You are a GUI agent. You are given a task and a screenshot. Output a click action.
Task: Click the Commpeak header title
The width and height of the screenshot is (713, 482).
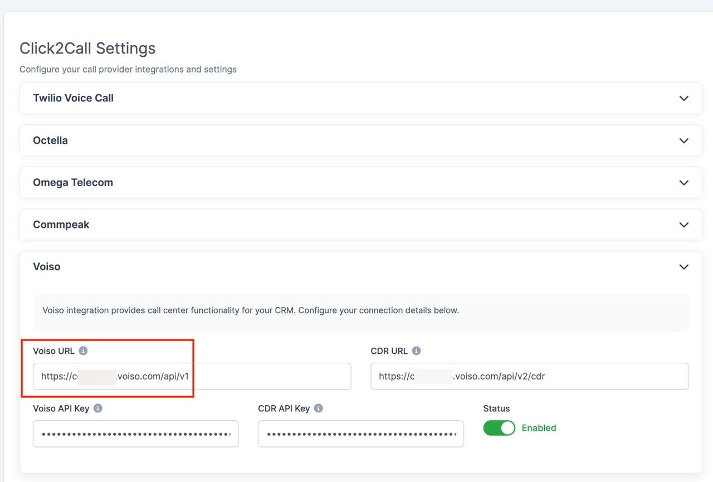click(61, 225)
